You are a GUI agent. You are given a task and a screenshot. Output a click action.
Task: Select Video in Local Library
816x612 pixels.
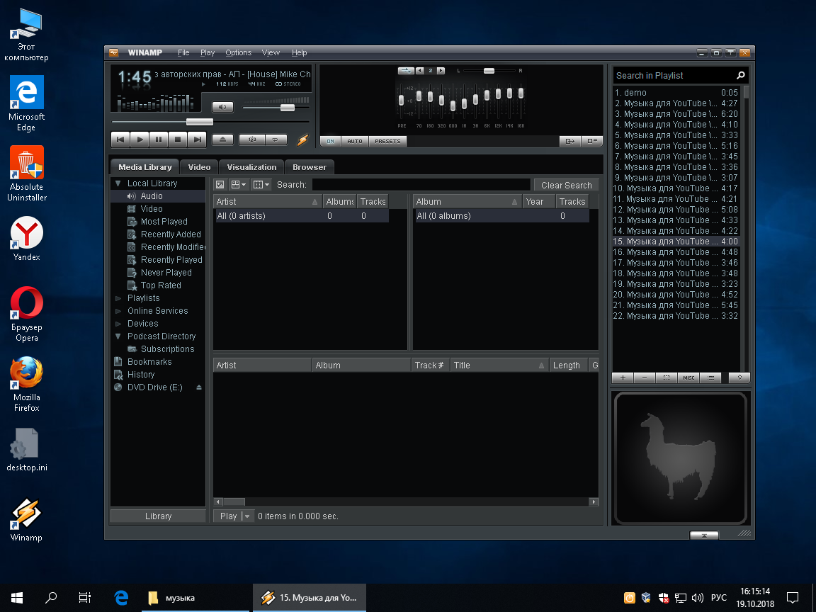coord(152,209)
